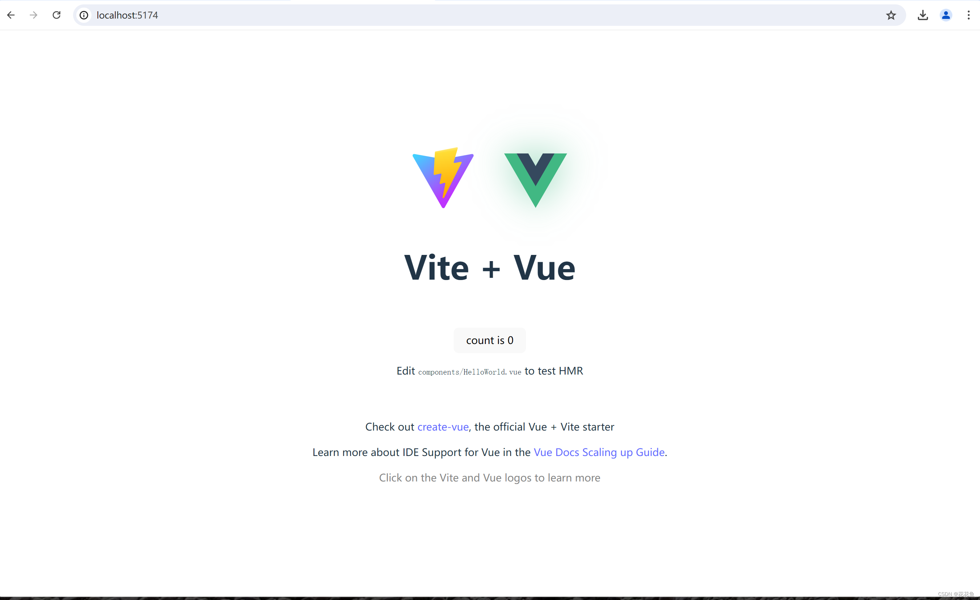Click the count is 0 button
The height and width of the screenshot is (600, 980).
coord(490,340)
